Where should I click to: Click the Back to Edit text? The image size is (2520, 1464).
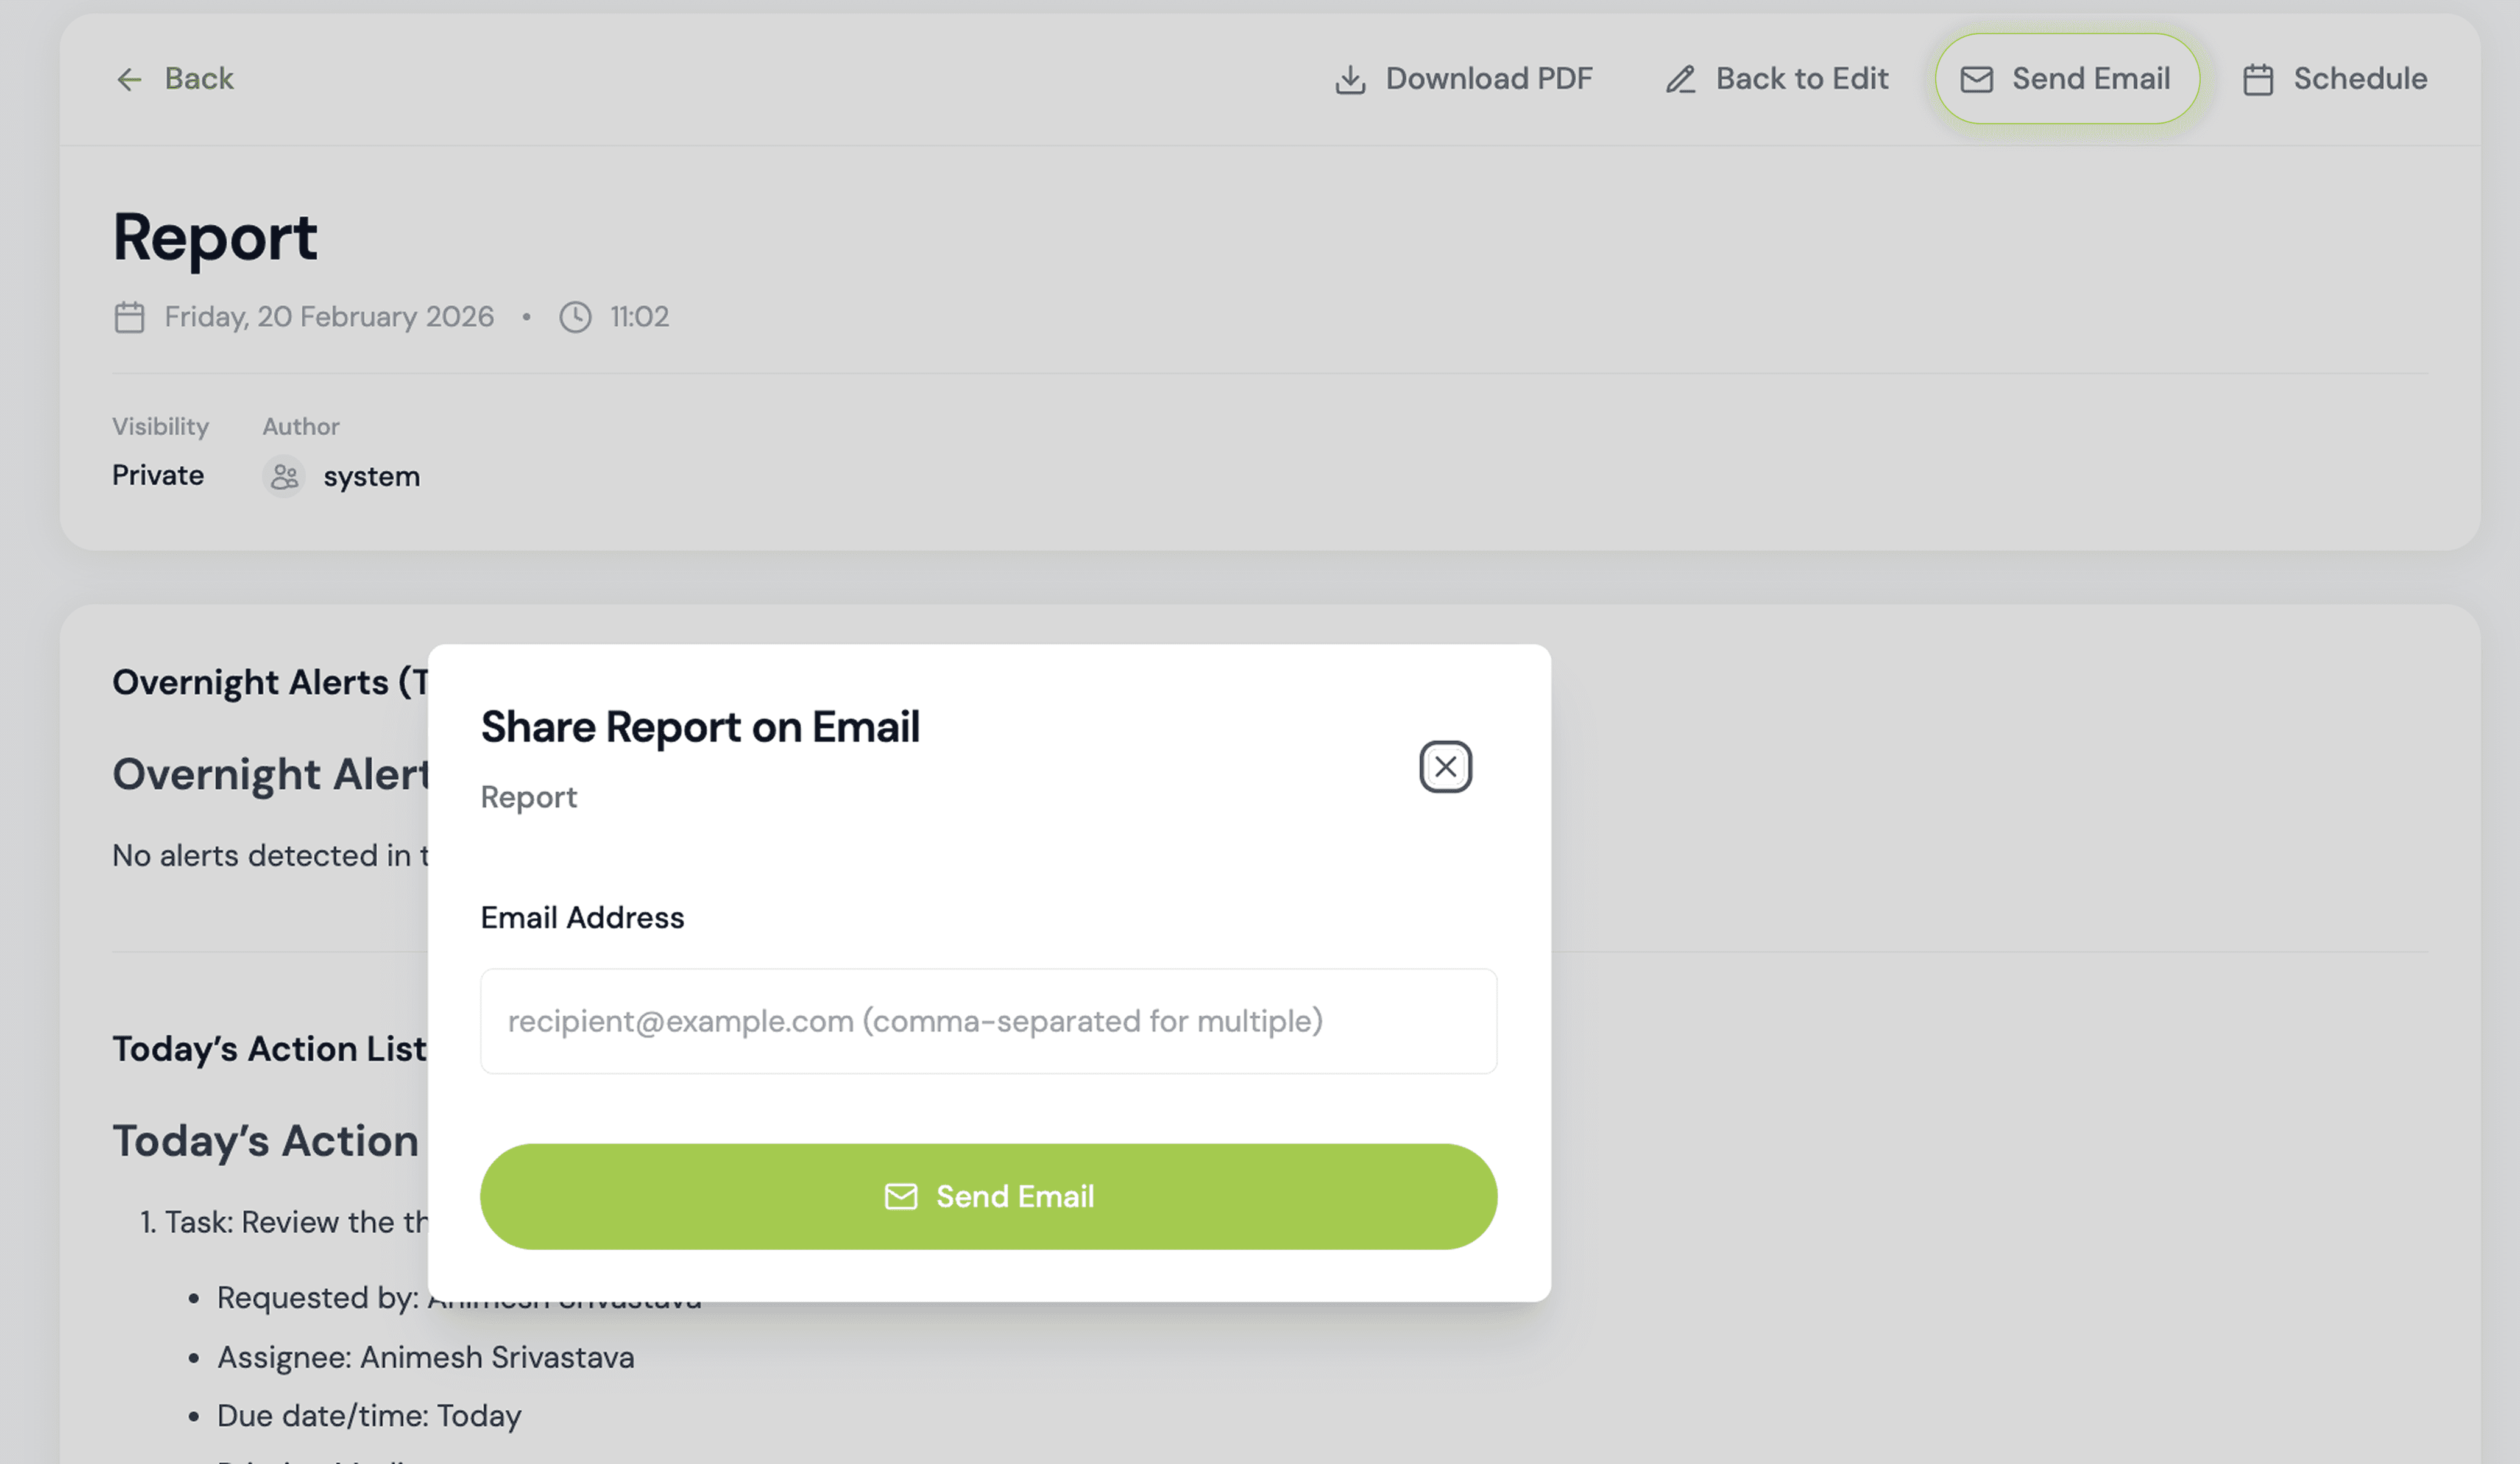pyautogui.click(x=1801, y=79)
